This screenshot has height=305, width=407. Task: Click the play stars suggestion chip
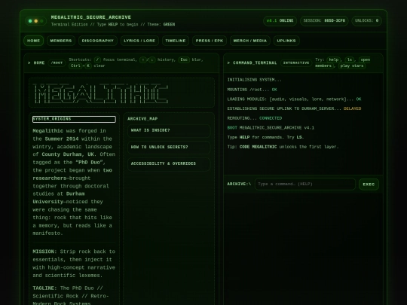coord(352,66)
